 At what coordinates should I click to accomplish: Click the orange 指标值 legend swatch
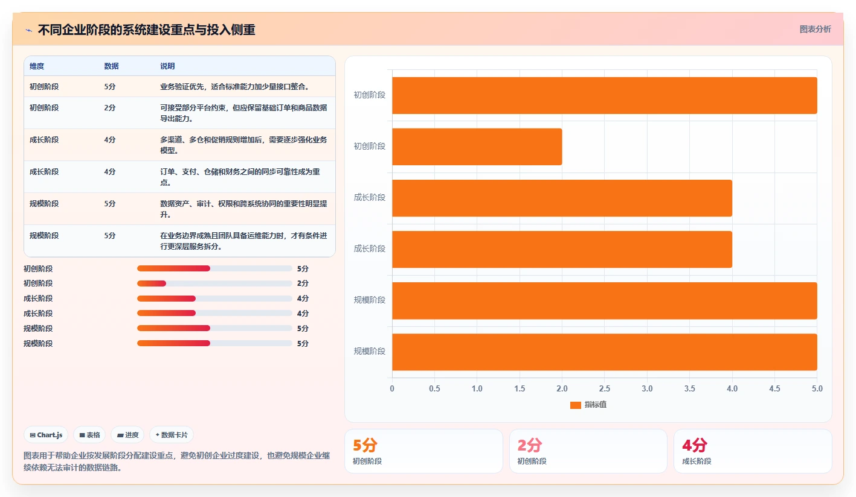pyautogui.click(x=576, y=405)
